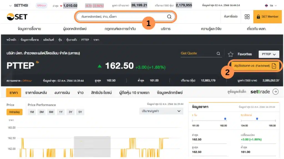
Task: Expand the SETTHSI index dropdown
Action: 10,6
